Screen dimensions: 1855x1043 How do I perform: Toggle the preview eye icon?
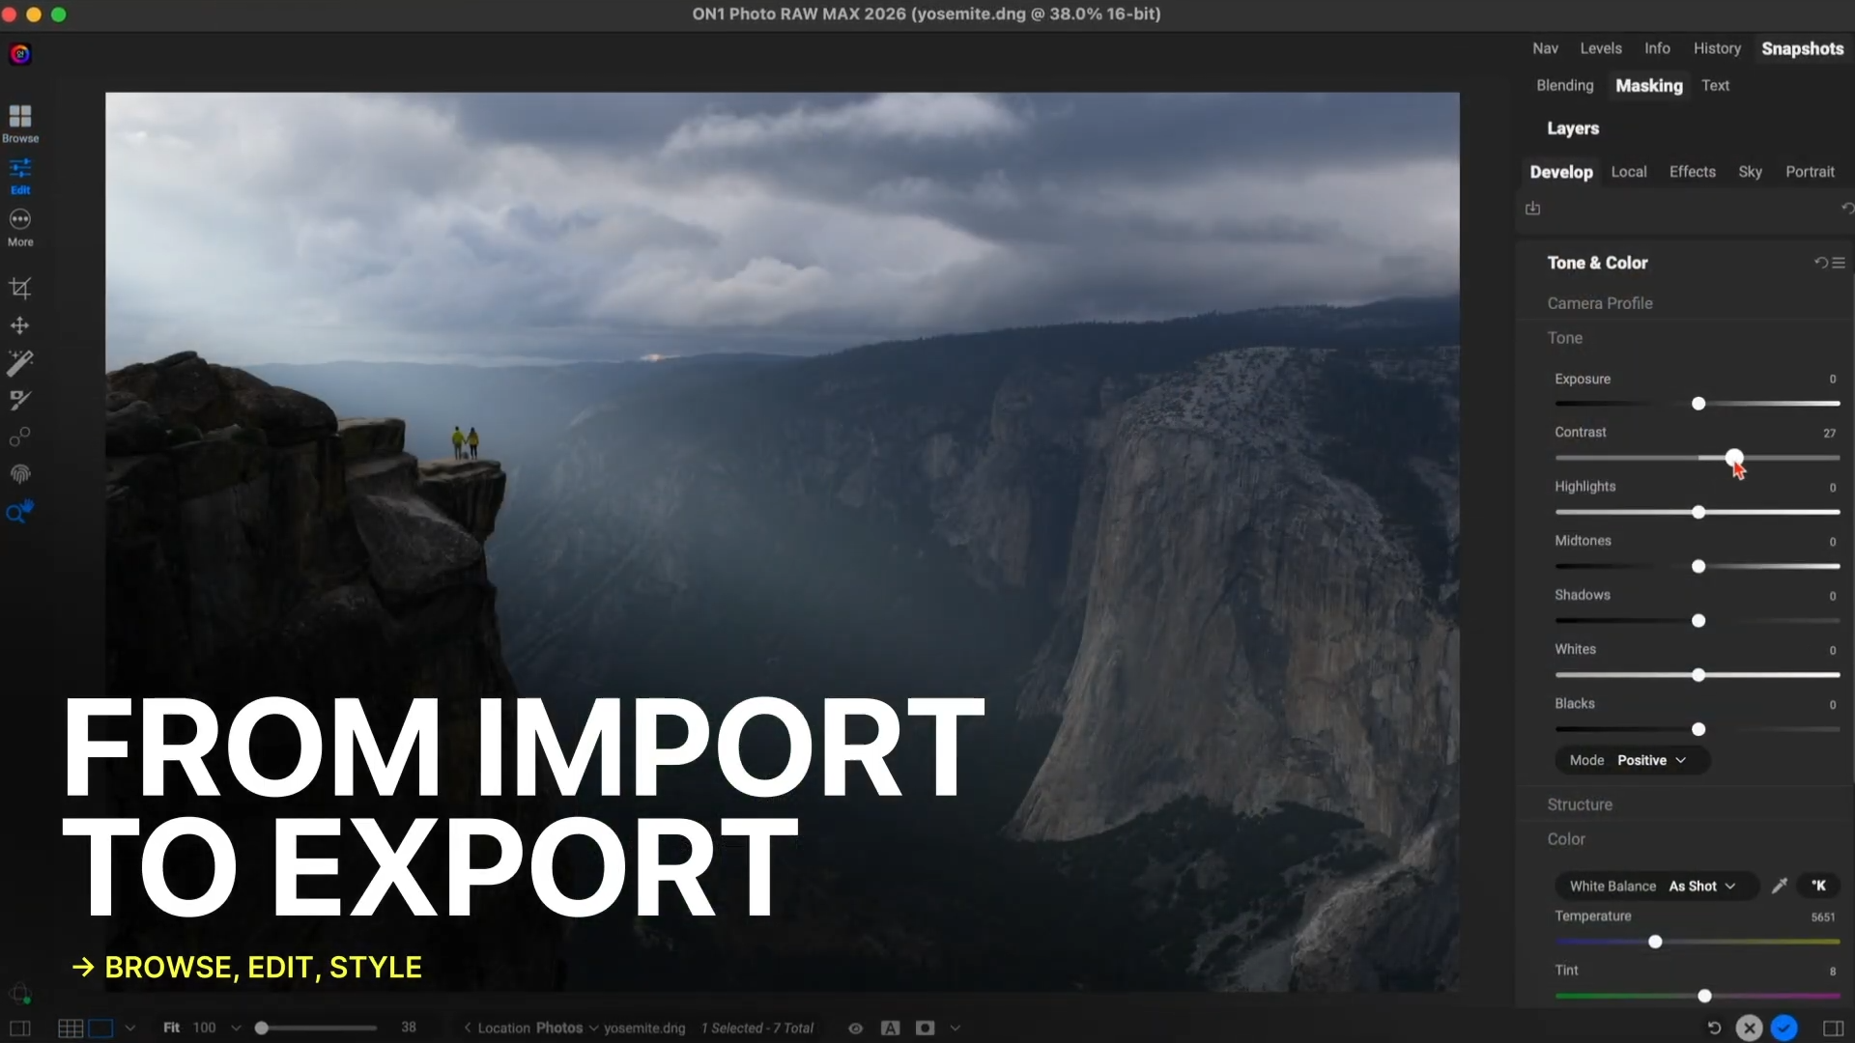pos(855,1028)
